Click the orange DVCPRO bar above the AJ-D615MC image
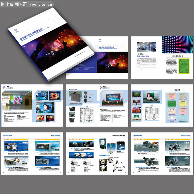194x194 pixels. [177, 139]
